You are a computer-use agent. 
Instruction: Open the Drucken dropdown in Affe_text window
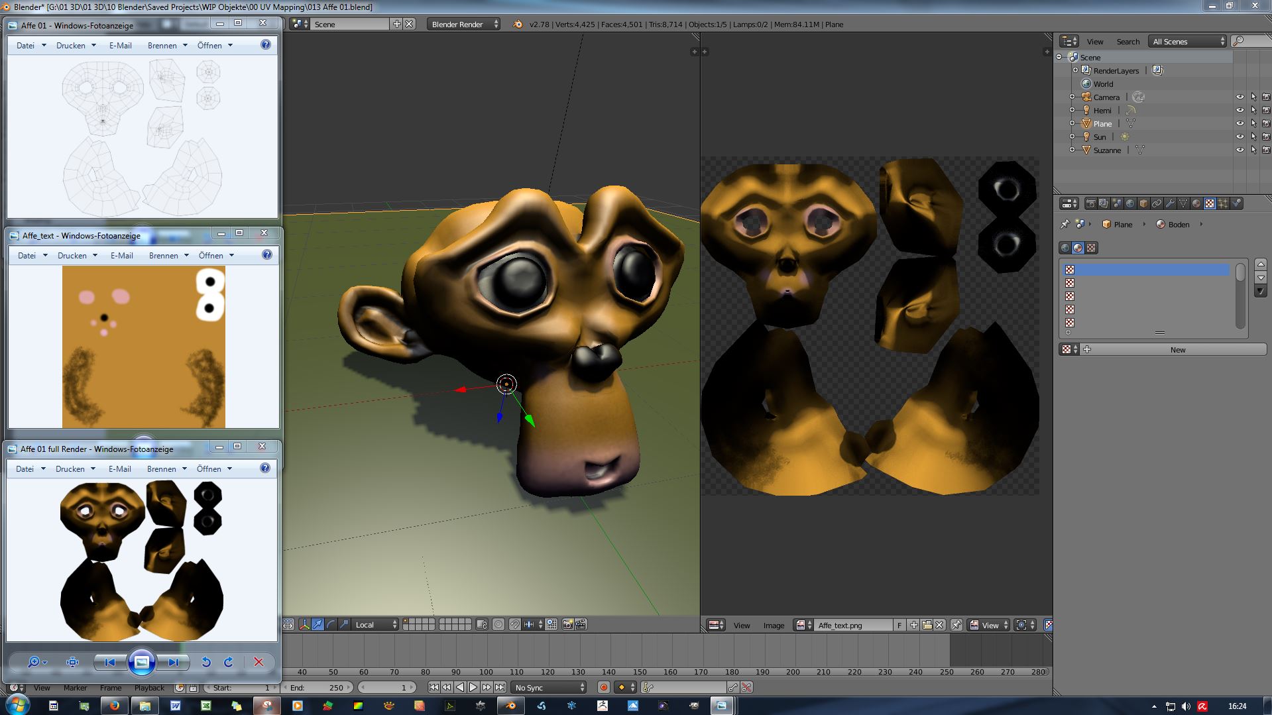click(77, 255)
